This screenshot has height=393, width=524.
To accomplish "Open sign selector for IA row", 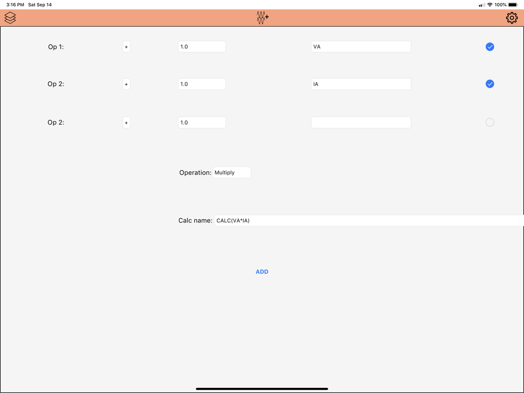I will (126, 84).
